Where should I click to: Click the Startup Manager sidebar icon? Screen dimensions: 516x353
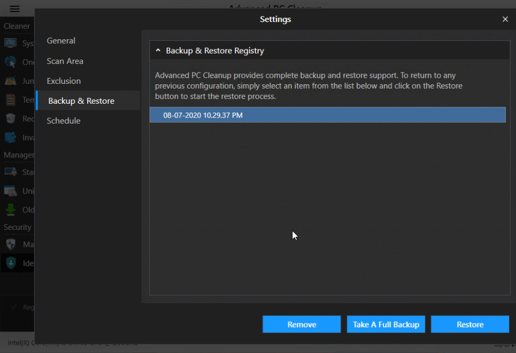click(x=11, y=172)
